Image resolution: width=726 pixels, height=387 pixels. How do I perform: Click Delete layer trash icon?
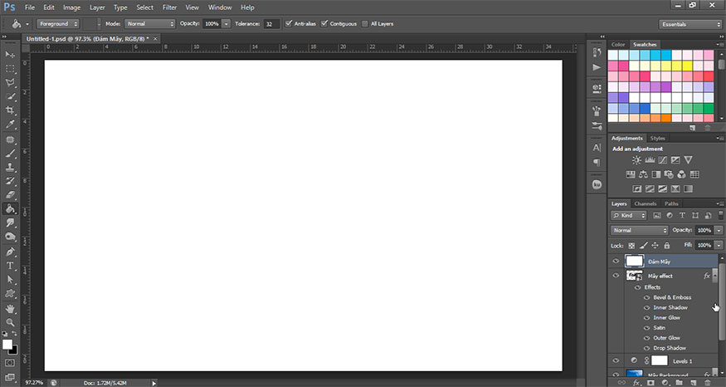pyautogui.click(x=708, y=383)
